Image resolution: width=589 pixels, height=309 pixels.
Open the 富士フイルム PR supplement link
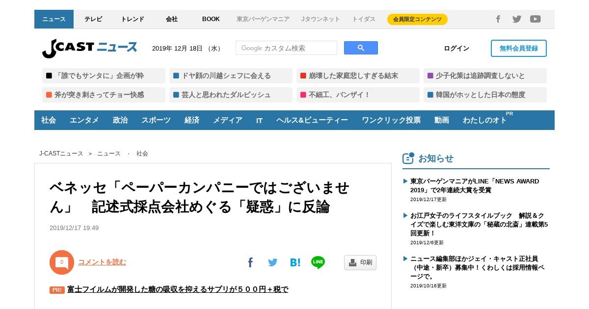click(178, 289)
